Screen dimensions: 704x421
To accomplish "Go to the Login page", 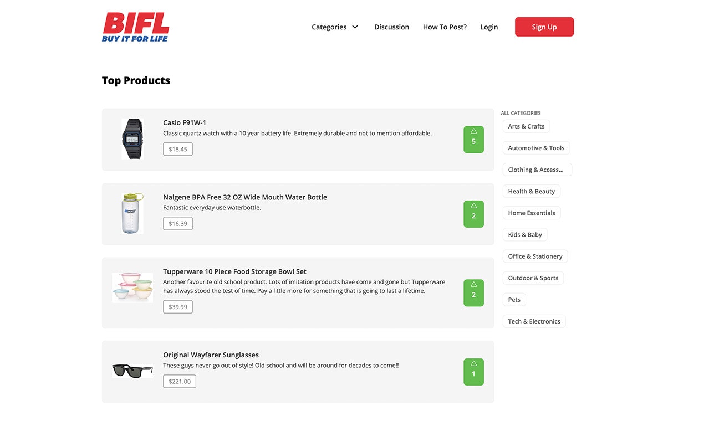I will 489,27.
